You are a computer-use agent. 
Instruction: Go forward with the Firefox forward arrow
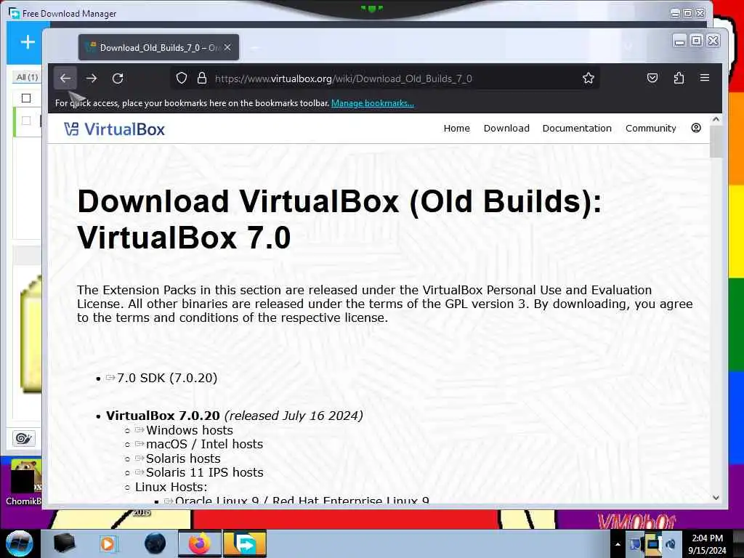(92, 78)
